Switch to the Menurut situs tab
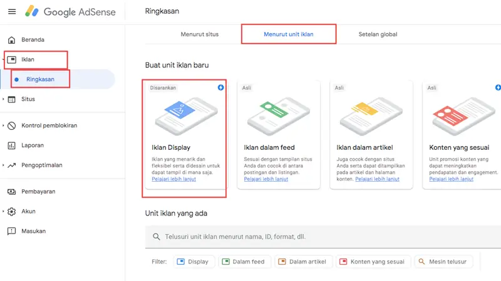This screenshot has width=501, height=281. pyautogui.click(x=200, y=34)
